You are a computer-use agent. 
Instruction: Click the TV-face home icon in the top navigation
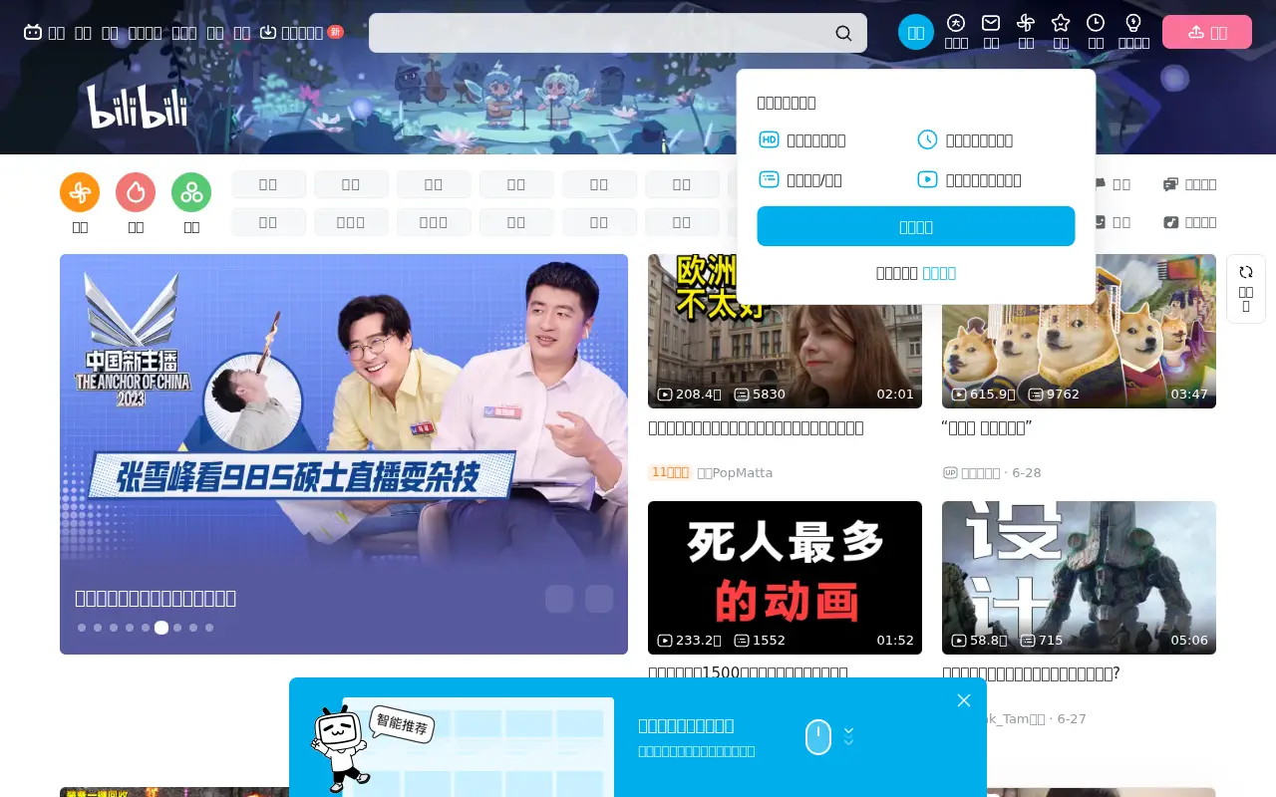(x=33, y=32)
